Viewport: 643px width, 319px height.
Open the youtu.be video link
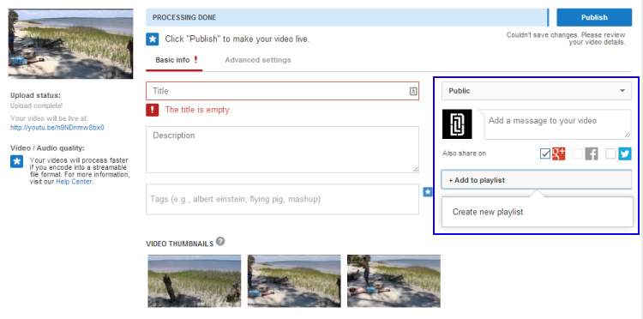point(57,128)
